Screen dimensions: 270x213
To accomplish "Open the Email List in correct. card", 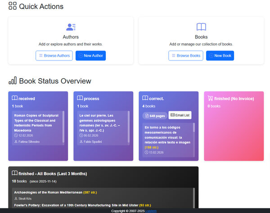I will pos(180,116).
